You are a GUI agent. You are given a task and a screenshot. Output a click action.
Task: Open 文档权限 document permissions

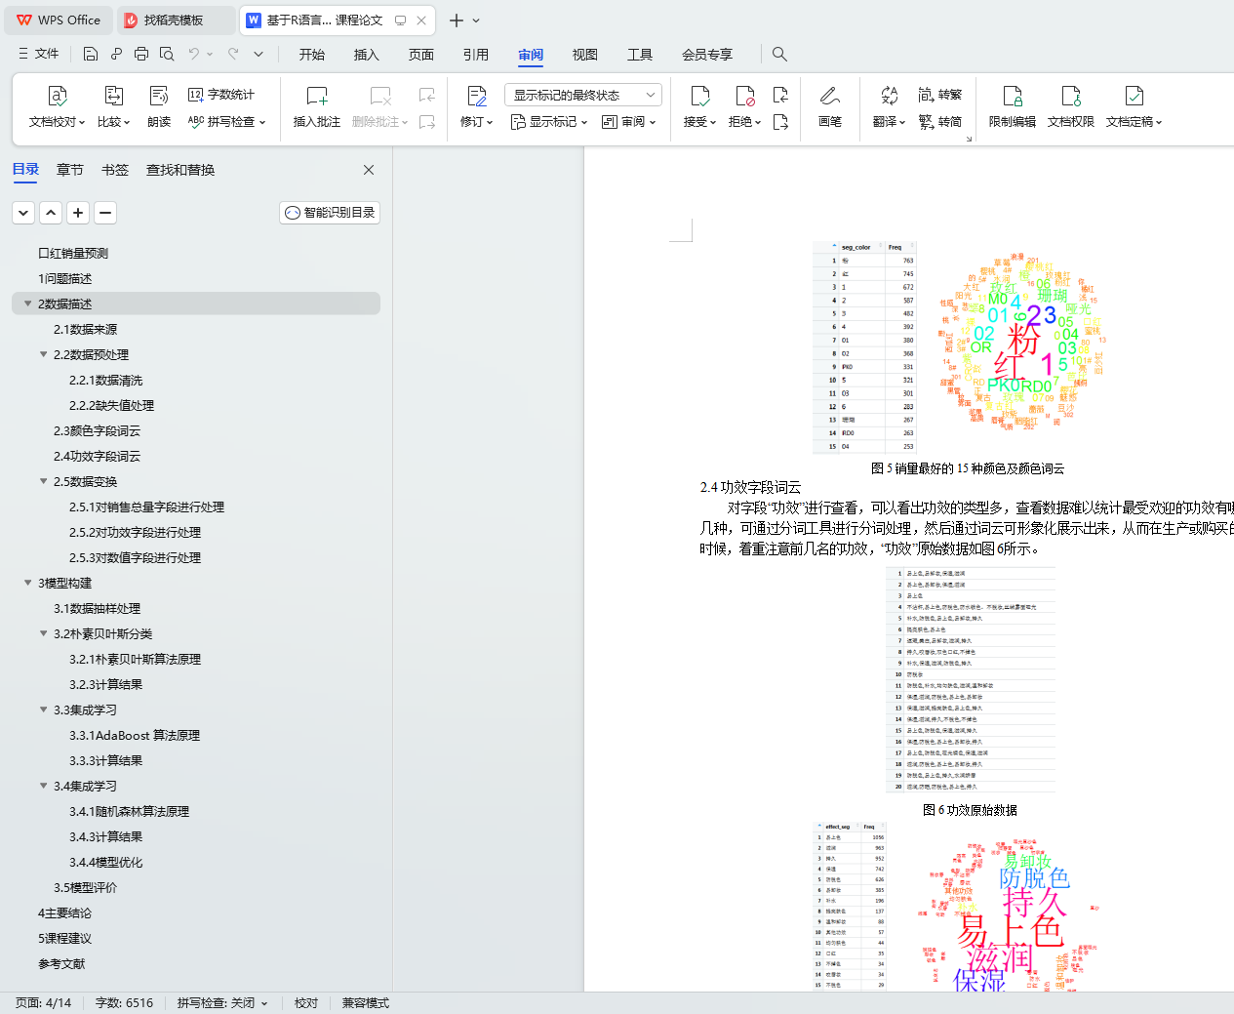coord(1071,107)
